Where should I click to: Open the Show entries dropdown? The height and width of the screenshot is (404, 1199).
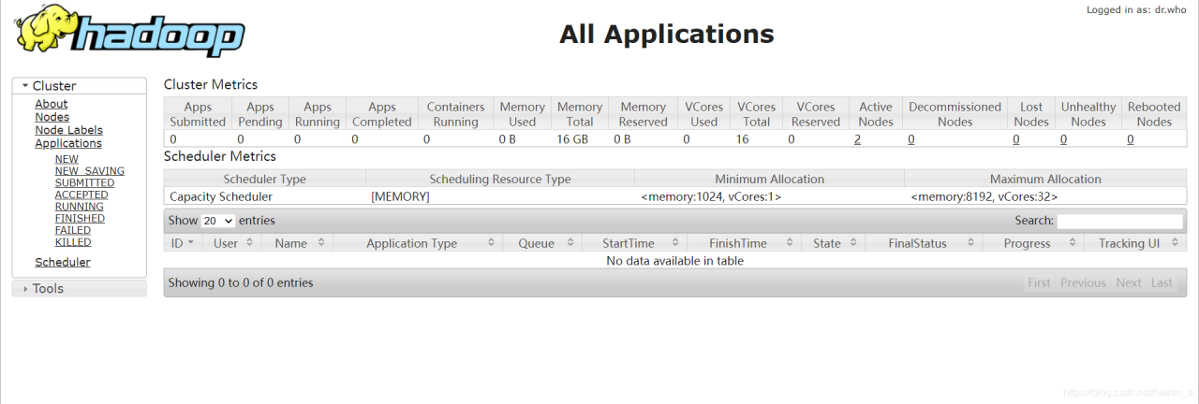218,221
